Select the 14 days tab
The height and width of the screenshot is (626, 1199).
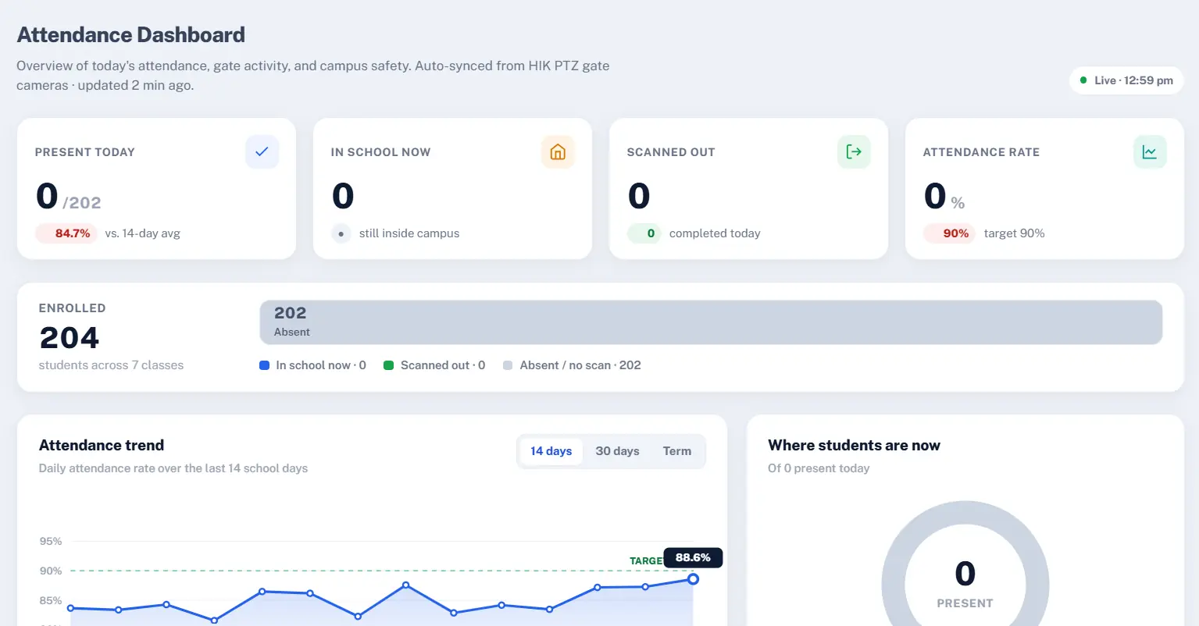tap(551, 451)
